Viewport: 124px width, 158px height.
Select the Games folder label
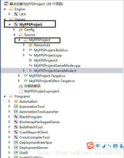(x=20, y=19)
